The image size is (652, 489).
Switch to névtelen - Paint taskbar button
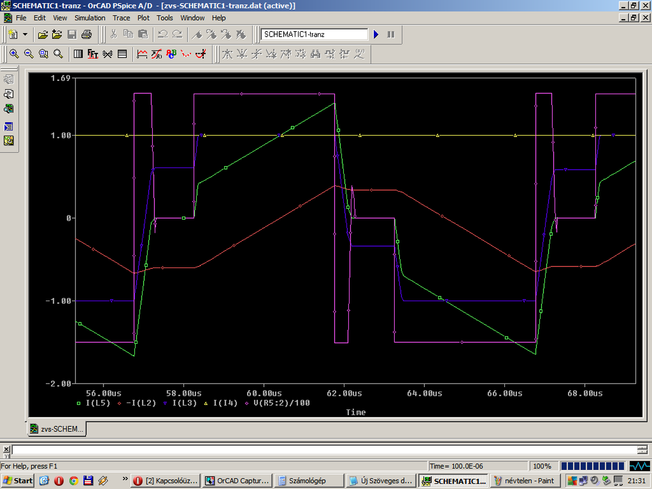(x=525, y=480)
